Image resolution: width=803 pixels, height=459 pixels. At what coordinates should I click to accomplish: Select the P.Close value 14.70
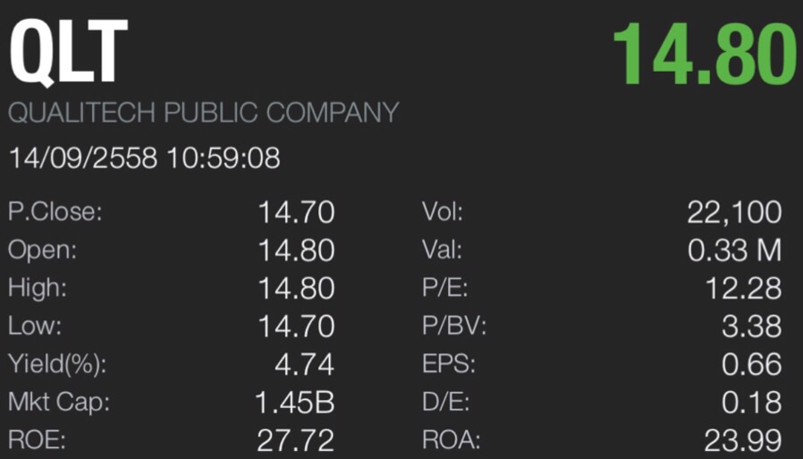[x=297, y=212]
